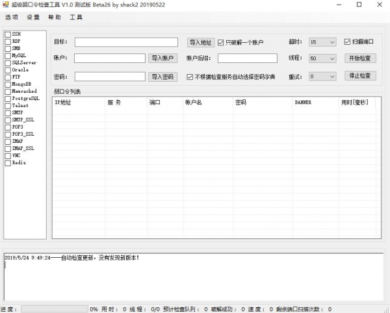Click the 帐户名 column header
390x313 pixels.
point(208,103)
